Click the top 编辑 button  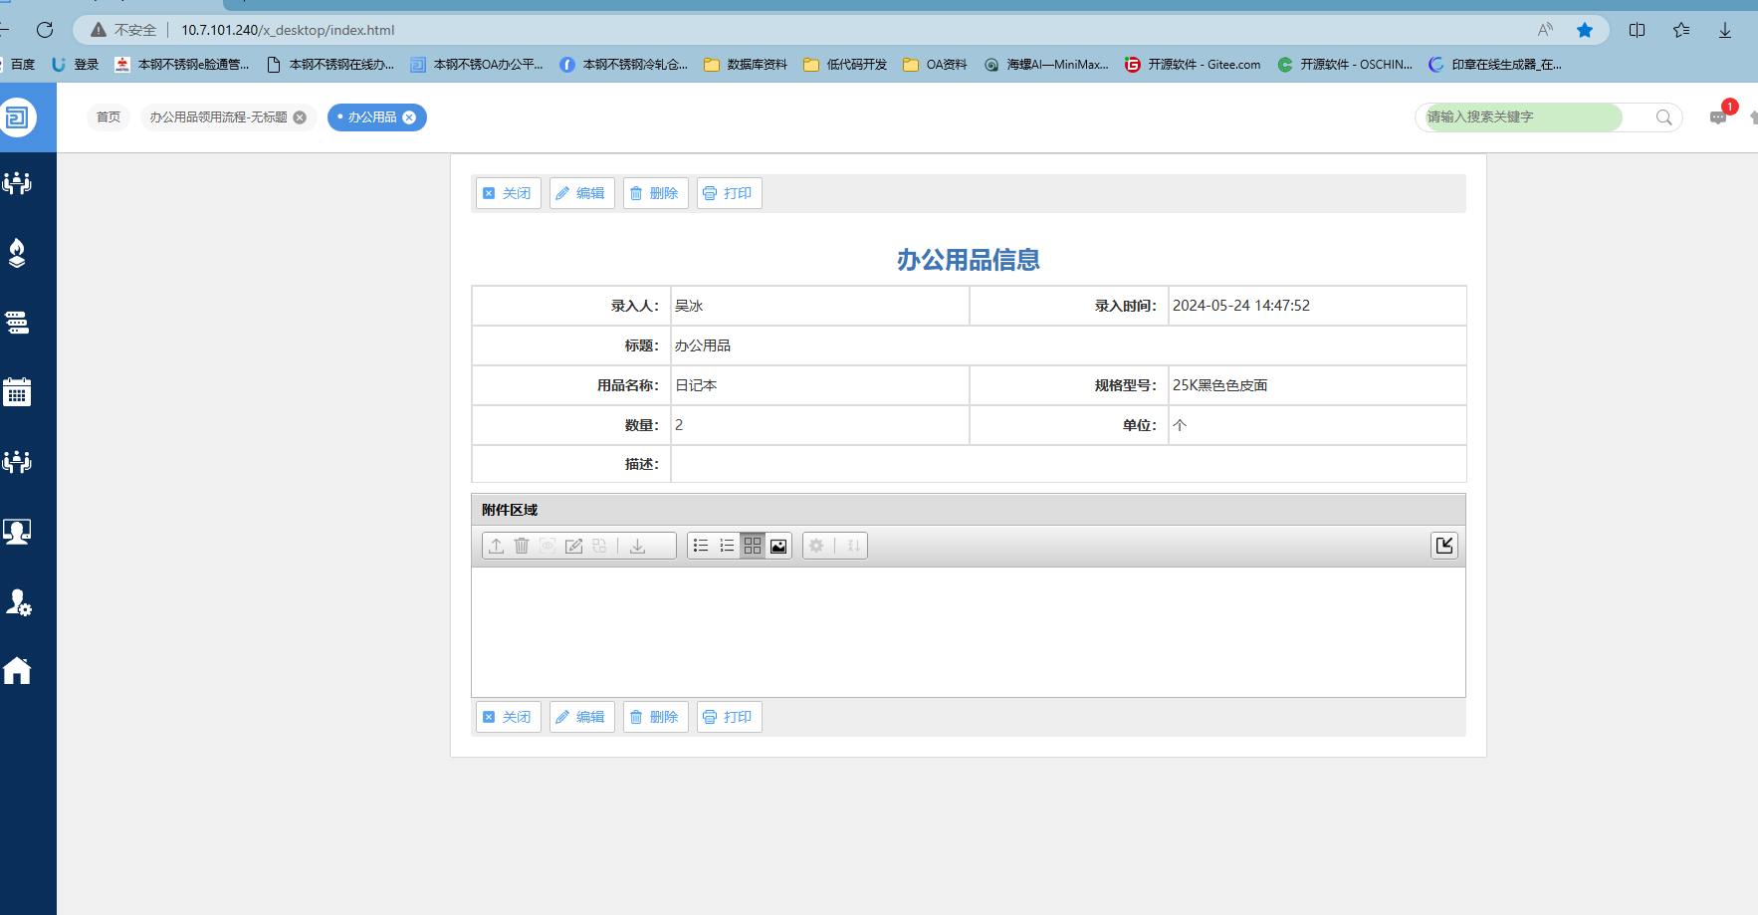[x=581, y=193]
